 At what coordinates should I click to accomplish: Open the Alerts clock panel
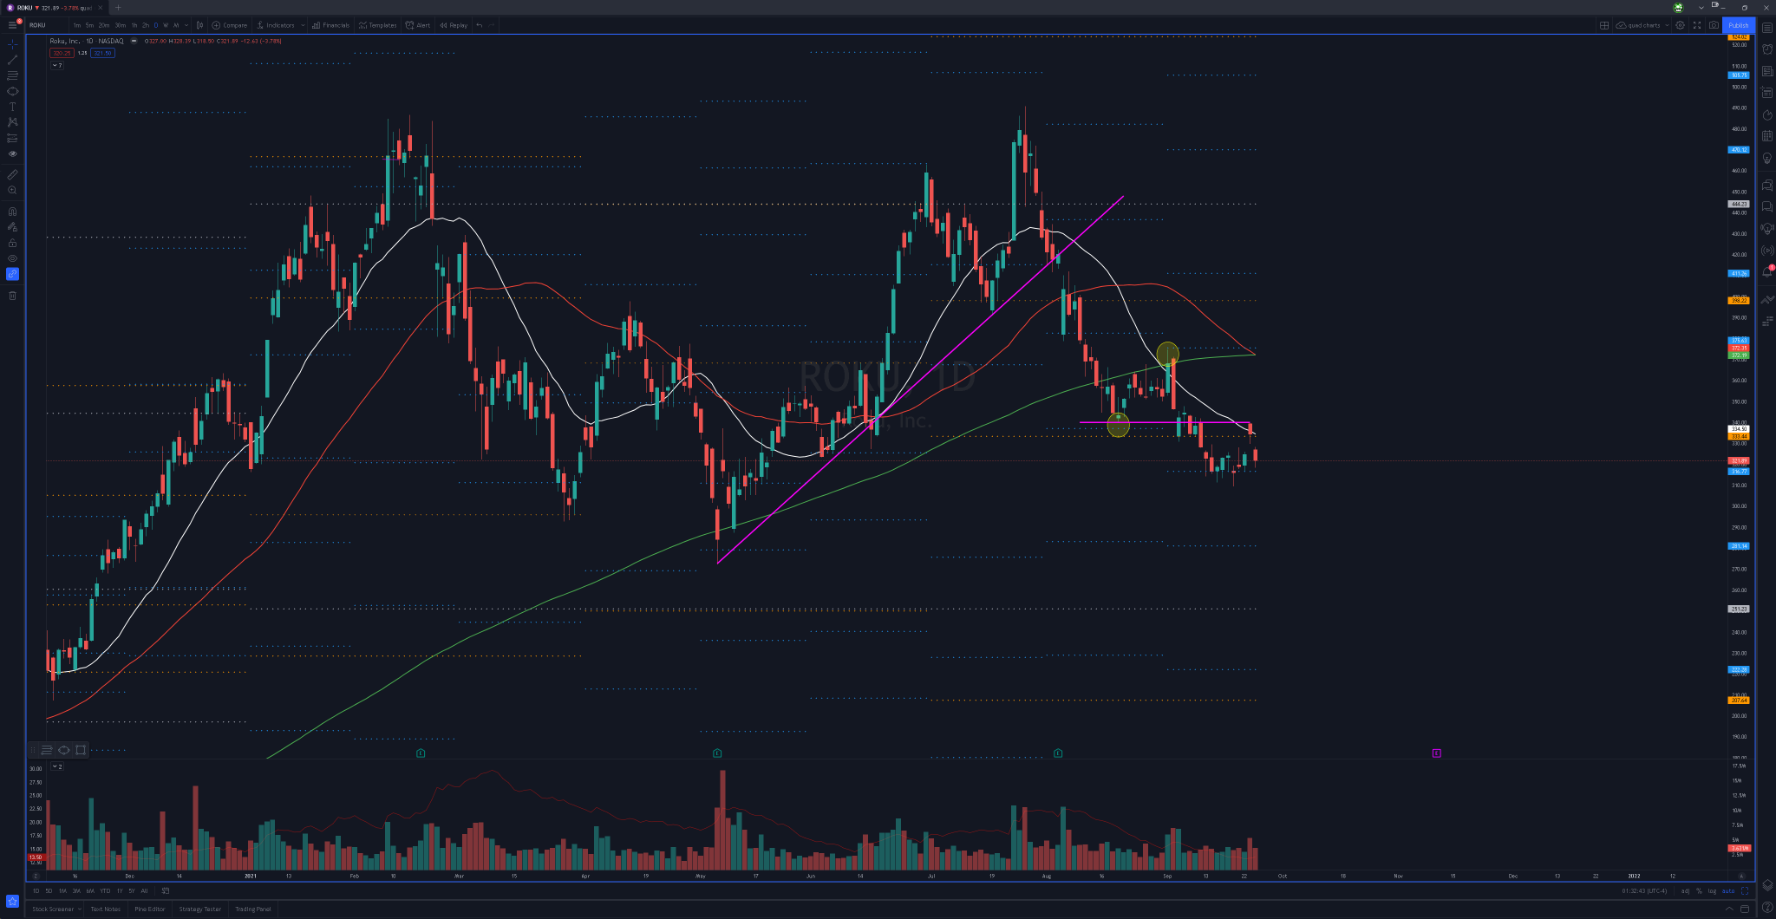[1767, 49]
